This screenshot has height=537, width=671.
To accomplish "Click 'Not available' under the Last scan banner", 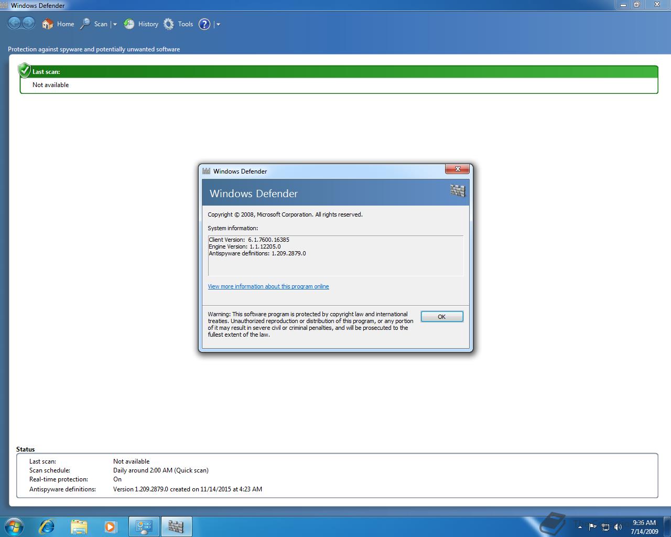I will (50, 85).
